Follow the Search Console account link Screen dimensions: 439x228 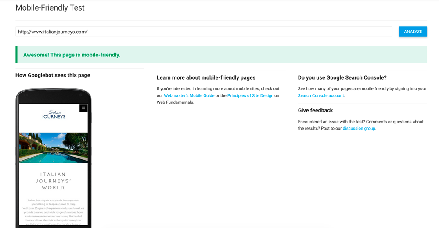(x=321, y=95)
